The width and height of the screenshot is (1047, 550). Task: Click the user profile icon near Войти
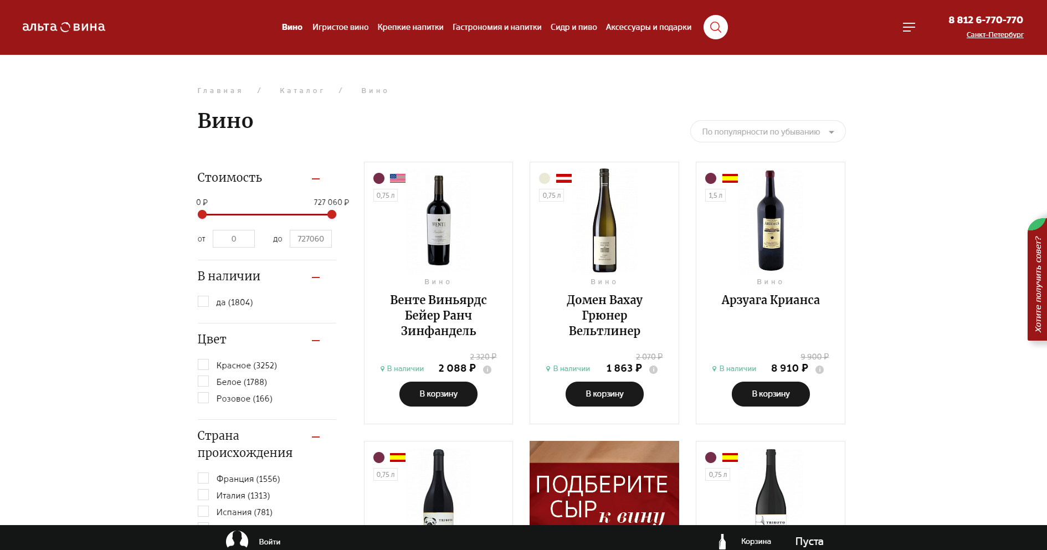coord(237,540)
